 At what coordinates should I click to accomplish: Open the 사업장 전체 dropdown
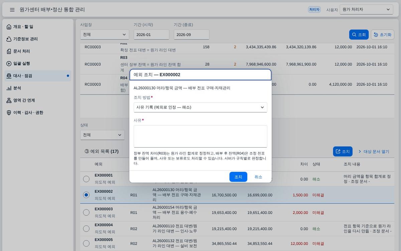click(x=105, y=34)
